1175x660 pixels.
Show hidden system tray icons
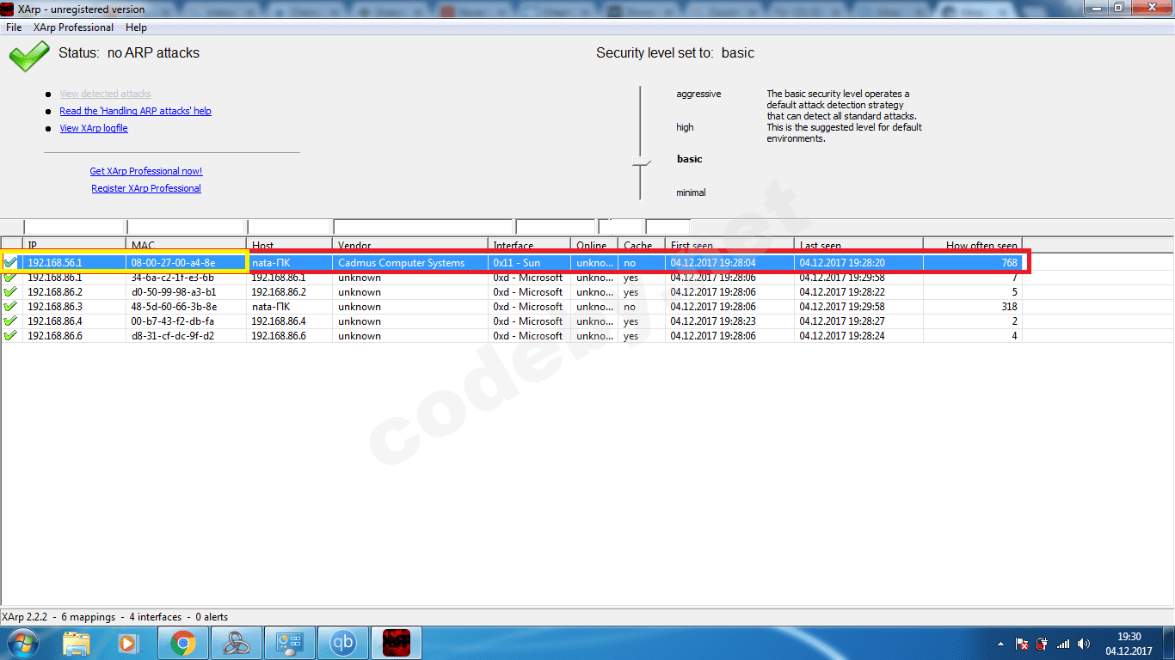tap(1000, 644)
